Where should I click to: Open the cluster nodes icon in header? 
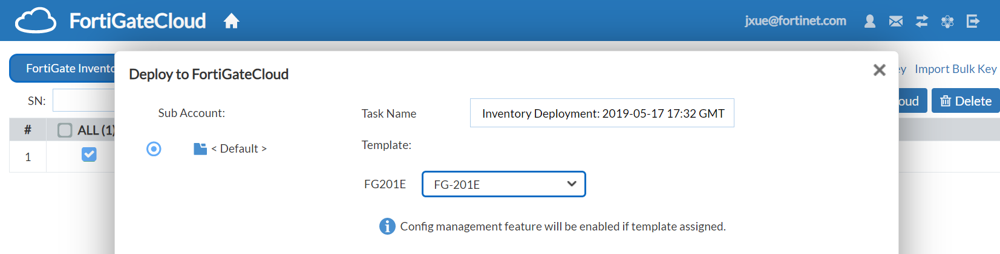click(x=947, y=22)
